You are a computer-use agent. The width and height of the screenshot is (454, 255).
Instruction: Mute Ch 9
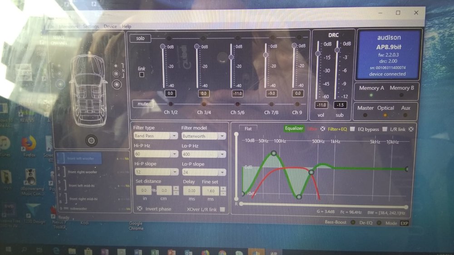coord(297,103)
